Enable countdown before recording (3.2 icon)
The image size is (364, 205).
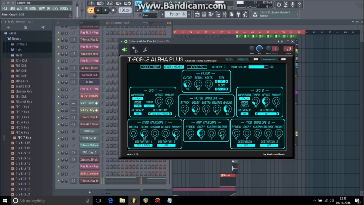pyautogui.click(x=109, y=3)
